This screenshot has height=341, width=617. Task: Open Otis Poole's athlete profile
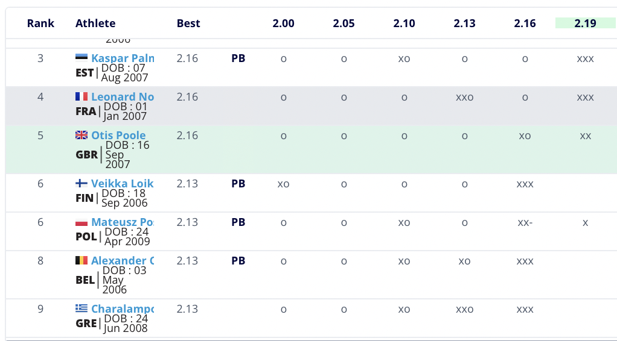point(118,136)
